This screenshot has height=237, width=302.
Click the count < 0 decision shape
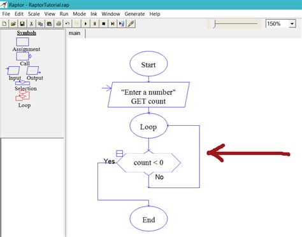pos(148,163)
